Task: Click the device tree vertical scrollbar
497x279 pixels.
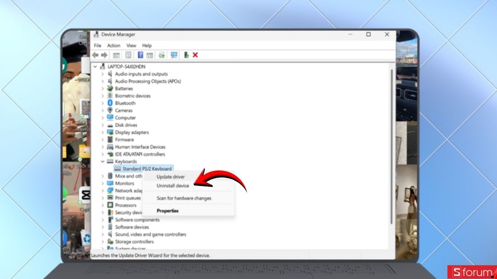Action: click(x=391, y=147)
